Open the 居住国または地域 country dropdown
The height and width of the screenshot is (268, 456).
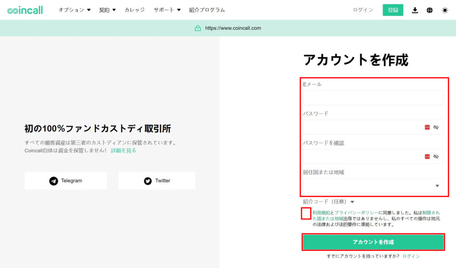[373, 186]
